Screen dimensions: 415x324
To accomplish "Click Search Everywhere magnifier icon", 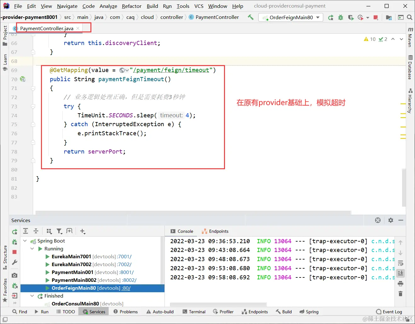I will coord(410,18).
